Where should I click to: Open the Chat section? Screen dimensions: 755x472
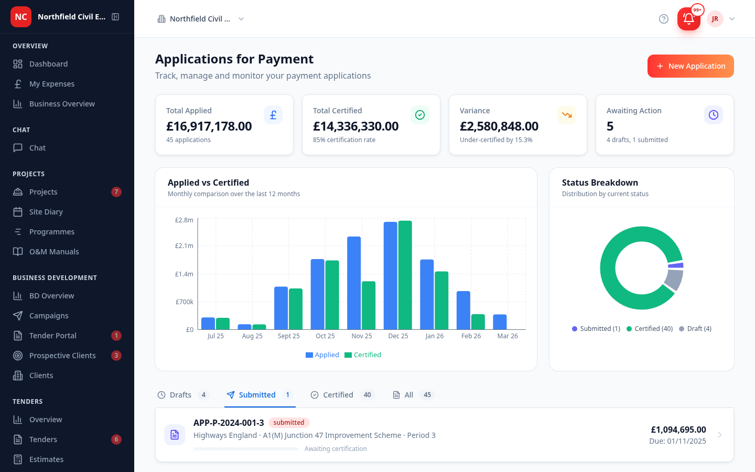tap(67, 148)
